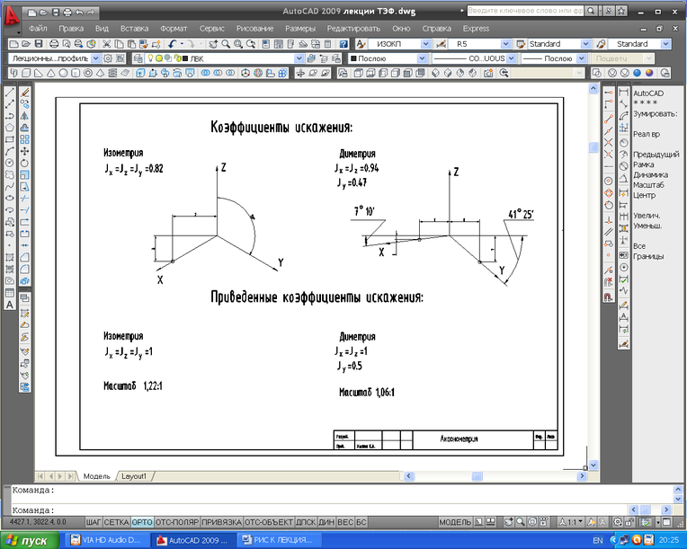The height and width of the screenshot is (549, 687).
Task: Expand the R5 dimension style dropdown
Action: click(x=505, y=44)
